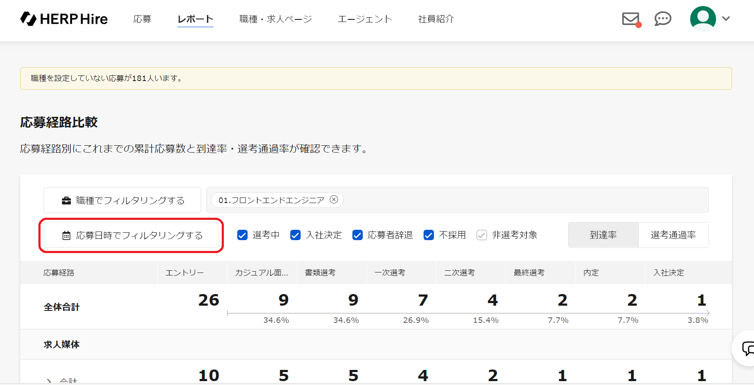Click the 求人媒体 section label
Screen dimensions: 754x385
tap(62, 344)
